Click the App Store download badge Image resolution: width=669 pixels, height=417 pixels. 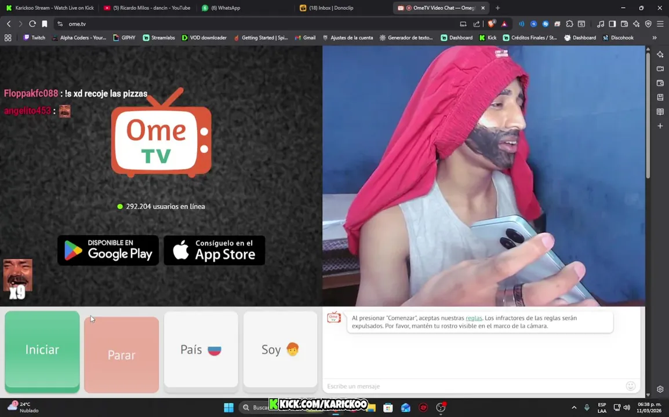[x=214, y=250]
